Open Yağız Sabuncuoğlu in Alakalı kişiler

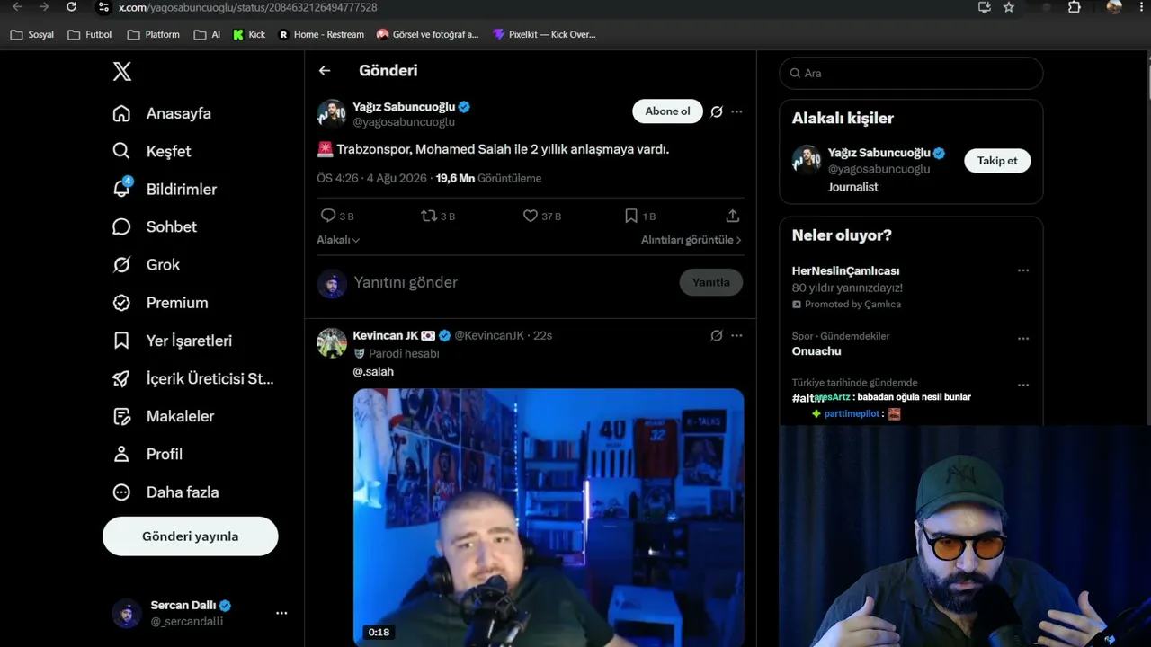pyautogui.click(x=879, y=153)
